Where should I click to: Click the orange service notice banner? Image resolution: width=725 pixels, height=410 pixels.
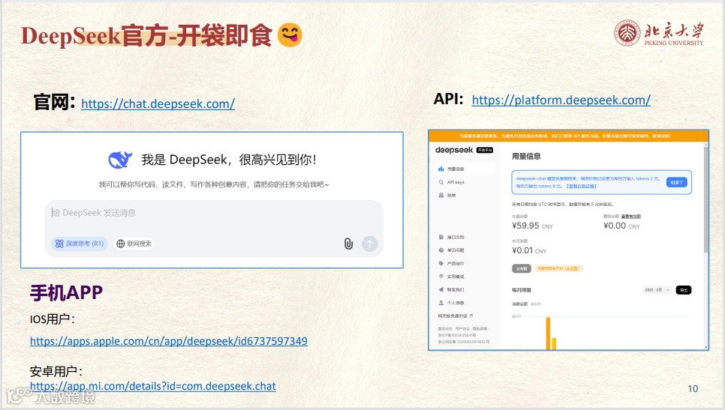click(x=568, y=136)
